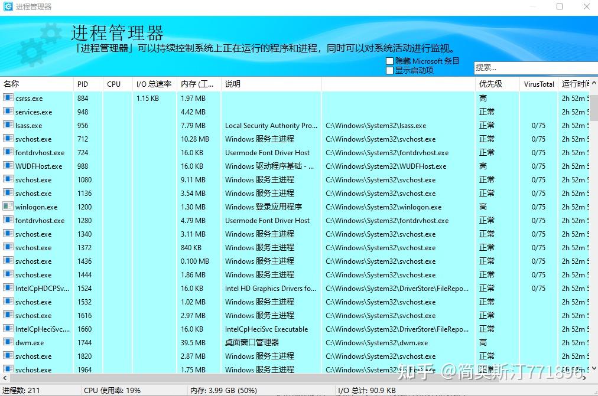598x396 pixels.
Task: Enable 隐藏 Microsoft 条目 checkbox
Action: 389,61
